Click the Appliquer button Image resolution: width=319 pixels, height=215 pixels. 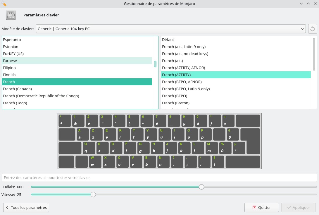[299, 207]
